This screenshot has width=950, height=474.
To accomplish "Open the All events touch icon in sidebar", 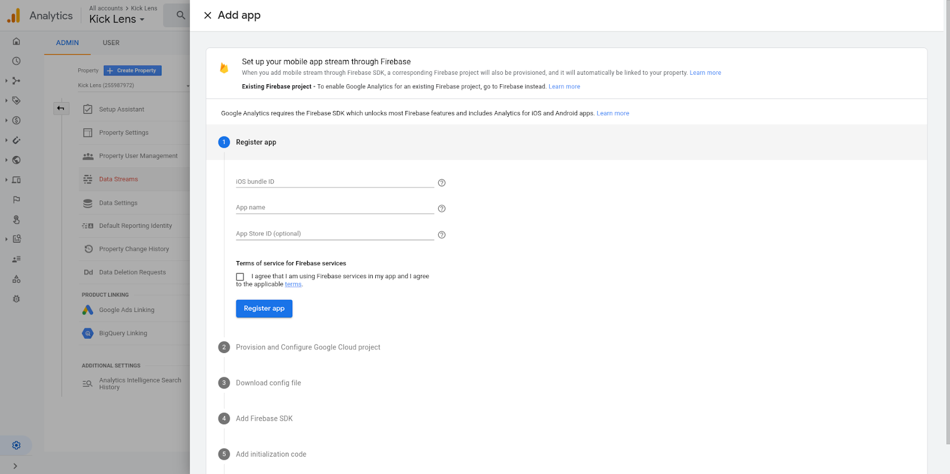I will coord(17,219).
